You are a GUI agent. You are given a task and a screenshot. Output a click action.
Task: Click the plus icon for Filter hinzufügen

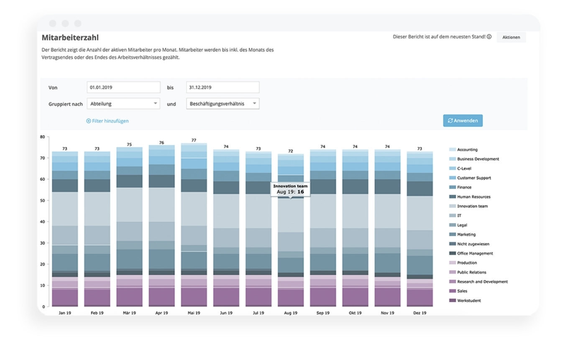(88, 121)
